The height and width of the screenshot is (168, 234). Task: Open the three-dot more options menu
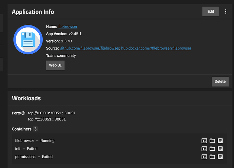pos(226,12)
